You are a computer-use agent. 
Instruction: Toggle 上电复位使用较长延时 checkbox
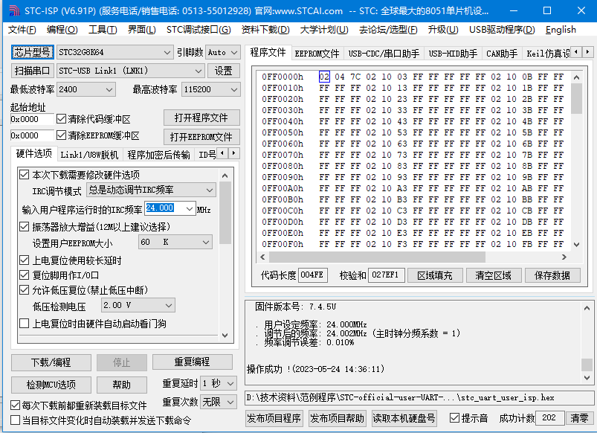(x=24, y=260)
